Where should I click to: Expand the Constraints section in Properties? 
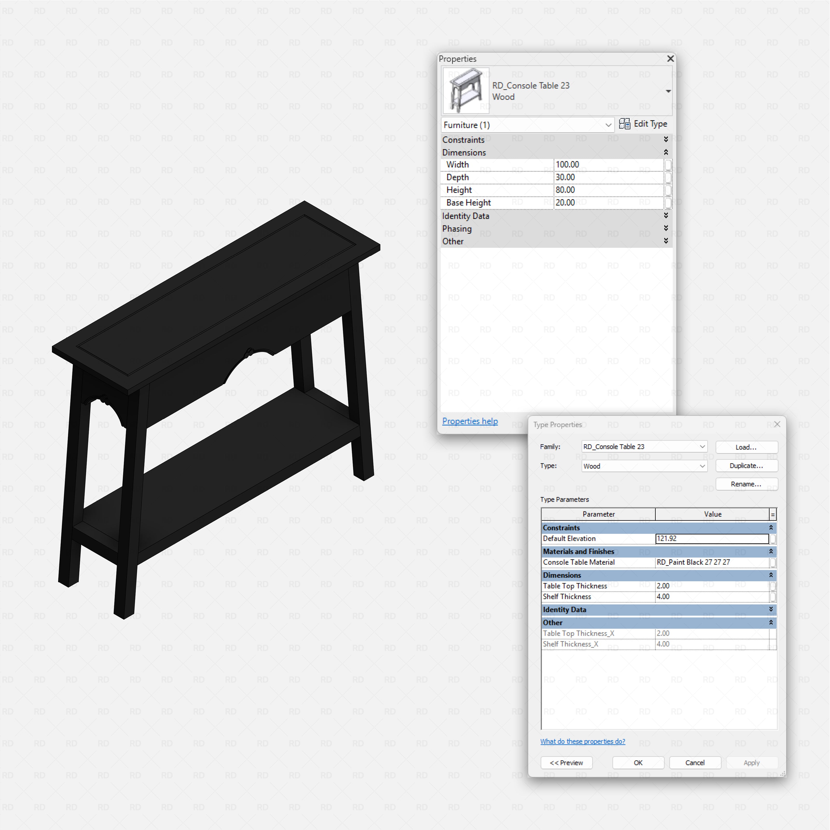[x=666, y=139]
